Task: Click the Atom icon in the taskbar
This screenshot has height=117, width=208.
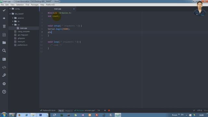Action: click(x=118, y=115)
